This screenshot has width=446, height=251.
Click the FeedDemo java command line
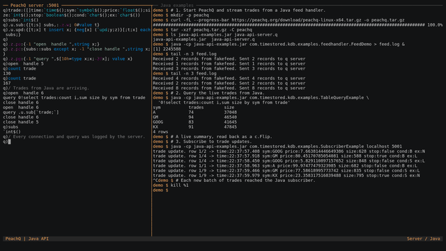coord(288,44)
